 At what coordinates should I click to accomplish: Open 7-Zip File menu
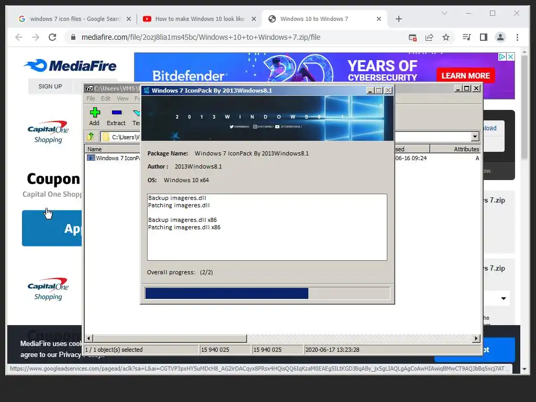(91, 98)
